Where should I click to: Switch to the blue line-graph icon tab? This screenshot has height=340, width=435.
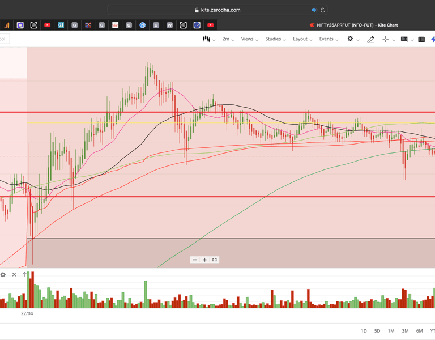(x=197, y=25)
